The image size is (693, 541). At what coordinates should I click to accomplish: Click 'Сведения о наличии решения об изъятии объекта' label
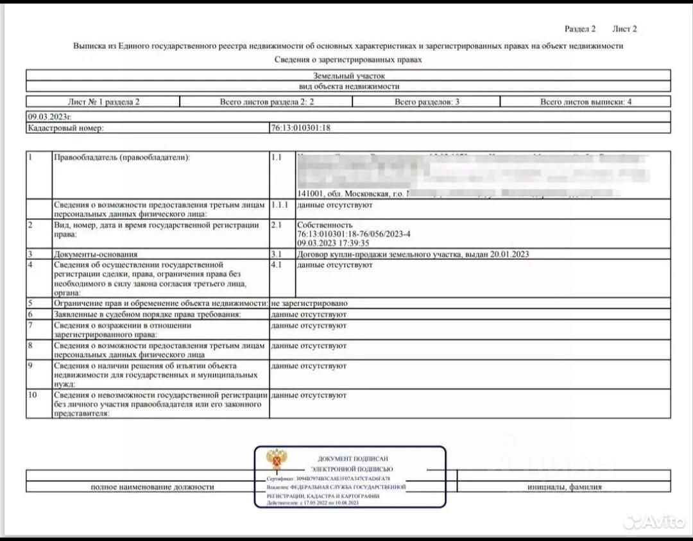pos(155,375)
